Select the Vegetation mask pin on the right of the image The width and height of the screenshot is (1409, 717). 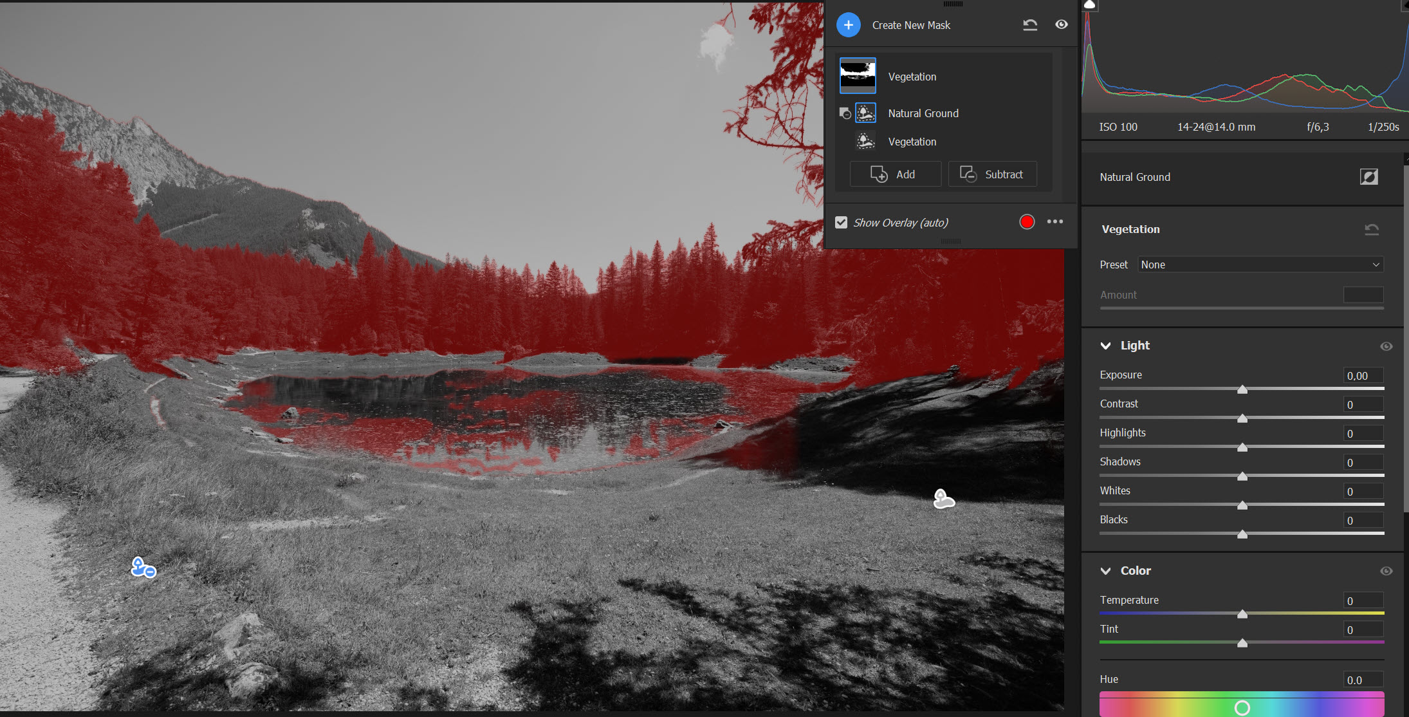click(943, 499)
